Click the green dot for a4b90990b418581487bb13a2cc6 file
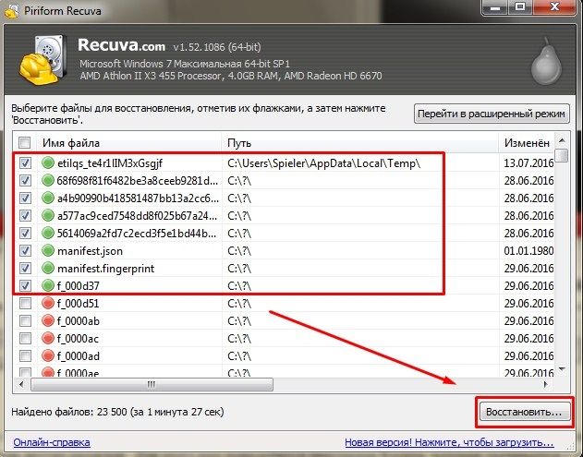Image resolution: width=583 pixels, height=457 pixels. 48,198
